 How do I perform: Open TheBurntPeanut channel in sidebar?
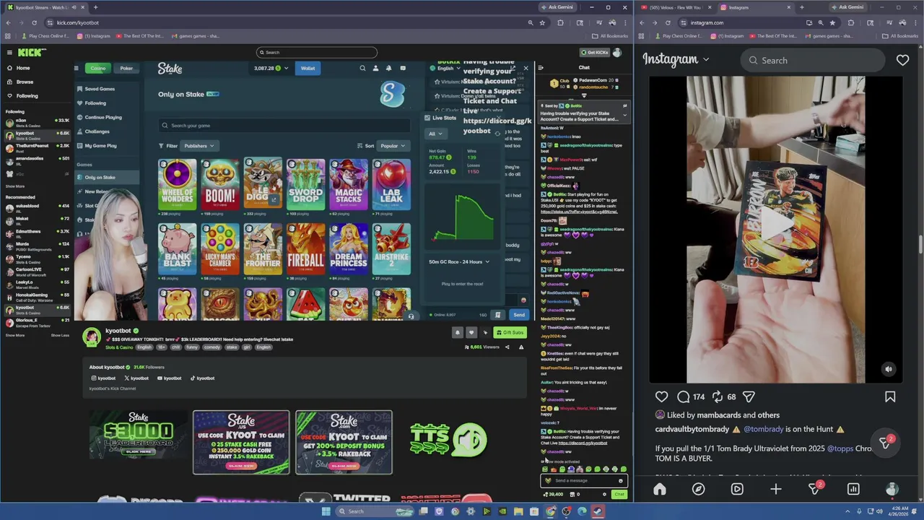(x=36, y=147)
